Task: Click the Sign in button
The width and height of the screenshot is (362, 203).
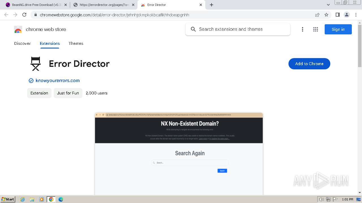Action: click(x=338, y=29)
